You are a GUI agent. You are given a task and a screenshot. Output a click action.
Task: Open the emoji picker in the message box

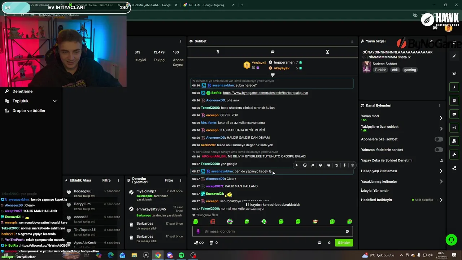347,231
